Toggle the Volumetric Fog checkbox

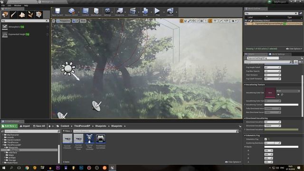pyautogui.click(x=266, y=139)
